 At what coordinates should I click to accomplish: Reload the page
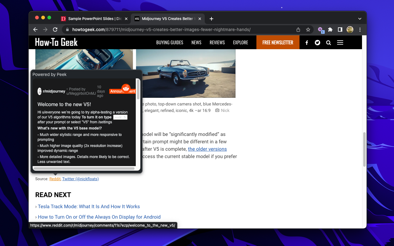(55, 30)
